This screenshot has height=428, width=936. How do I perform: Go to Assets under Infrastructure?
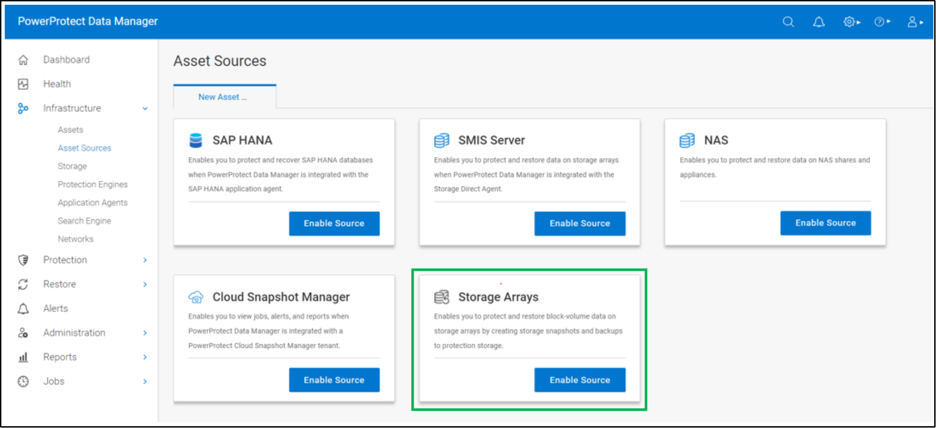[70, 130]
